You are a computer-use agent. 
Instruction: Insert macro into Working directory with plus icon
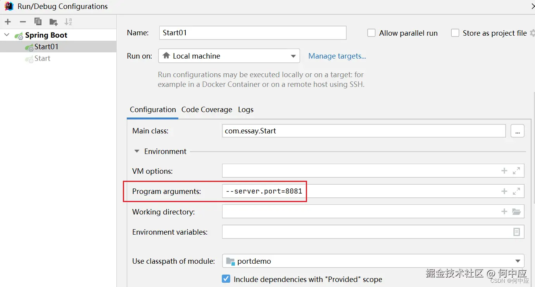[x=504, y=211]
